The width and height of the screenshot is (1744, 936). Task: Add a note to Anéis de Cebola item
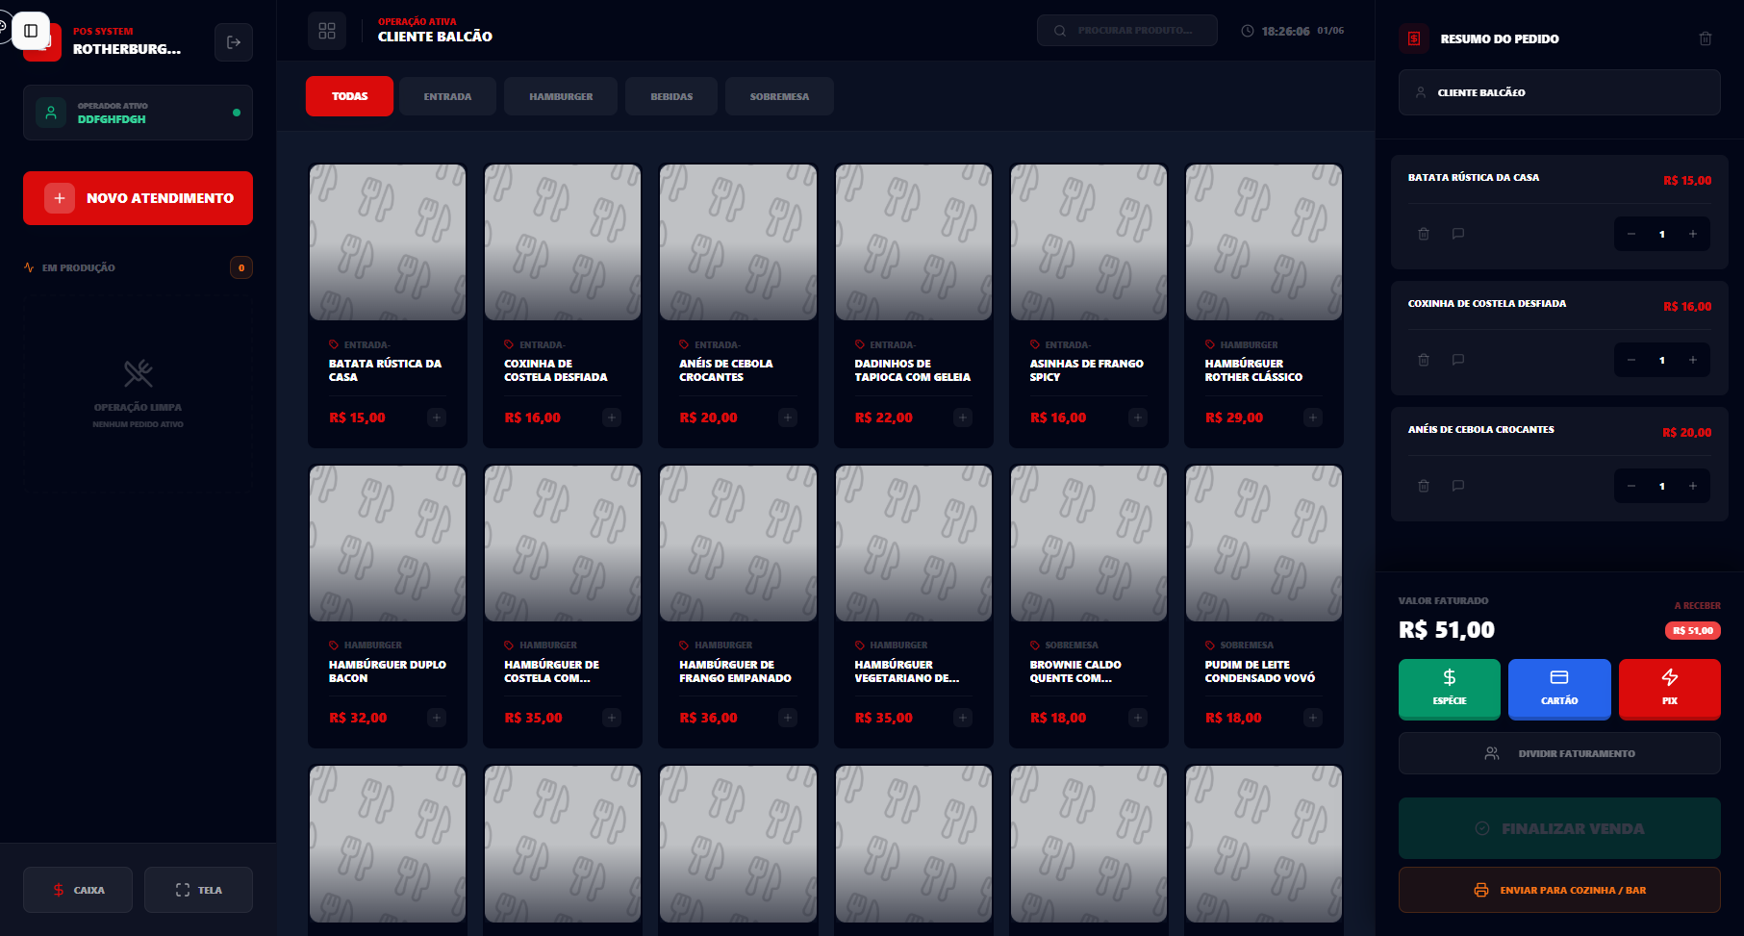click(x=1458, y=486)
